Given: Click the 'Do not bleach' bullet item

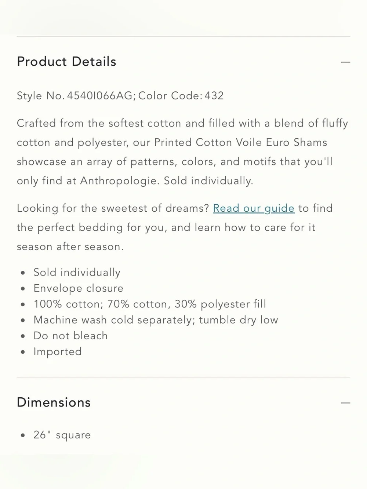Looking at the screenshot, I should point(70,336).
